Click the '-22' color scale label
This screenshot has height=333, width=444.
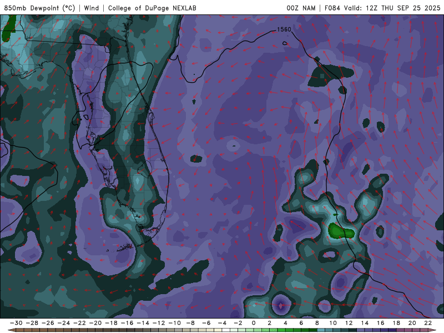(x=79, y=323)
